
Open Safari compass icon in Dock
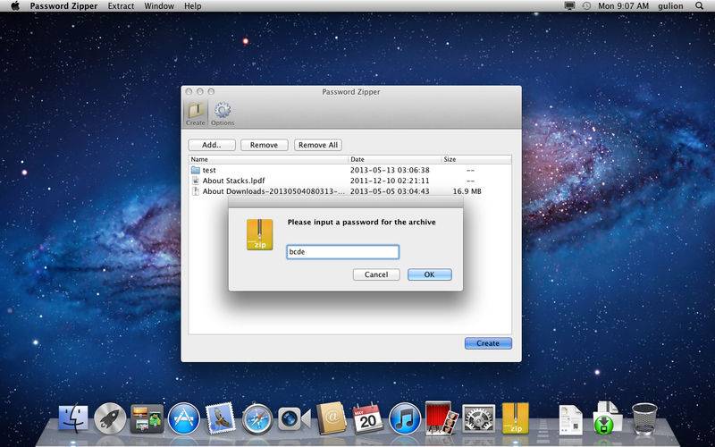point(257,418)
